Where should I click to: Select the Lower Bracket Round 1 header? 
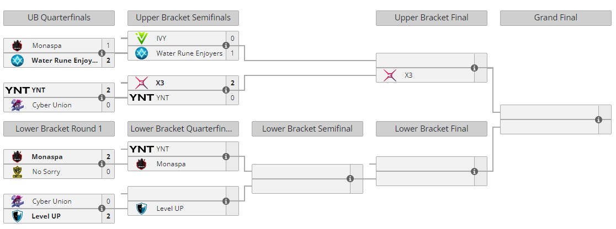click(x=59, y=129)
